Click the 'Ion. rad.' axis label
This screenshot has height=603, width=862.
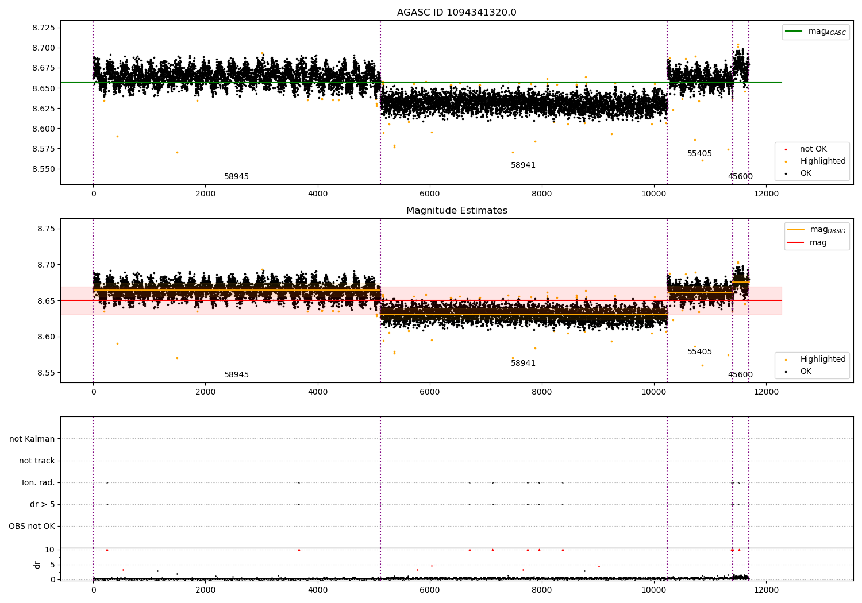tap(39, 482)
